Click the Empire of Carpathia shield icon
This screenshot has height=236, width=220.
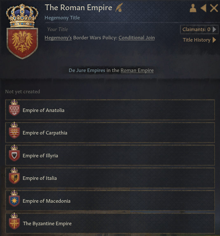pos(14,130)
